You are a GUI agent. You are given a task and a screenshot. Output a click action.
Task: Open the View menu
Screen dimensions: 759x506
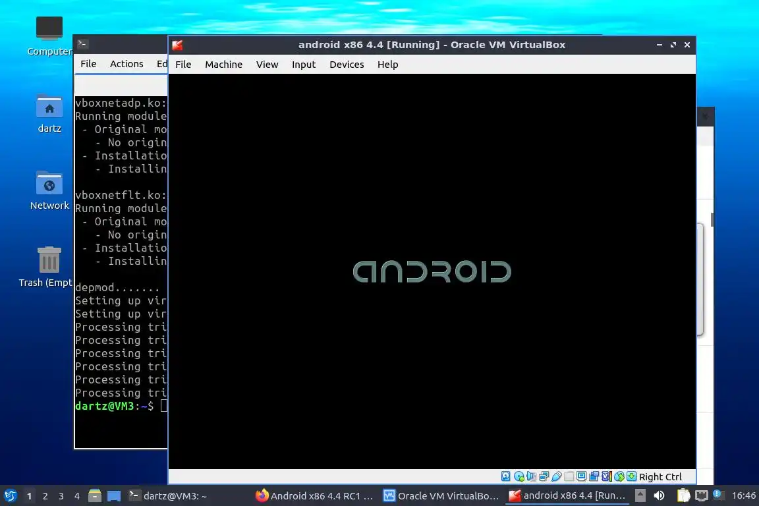point(267,65)
